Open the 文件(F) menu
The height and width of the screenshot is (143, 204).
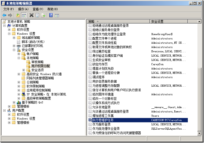click(x=9, y=9)
